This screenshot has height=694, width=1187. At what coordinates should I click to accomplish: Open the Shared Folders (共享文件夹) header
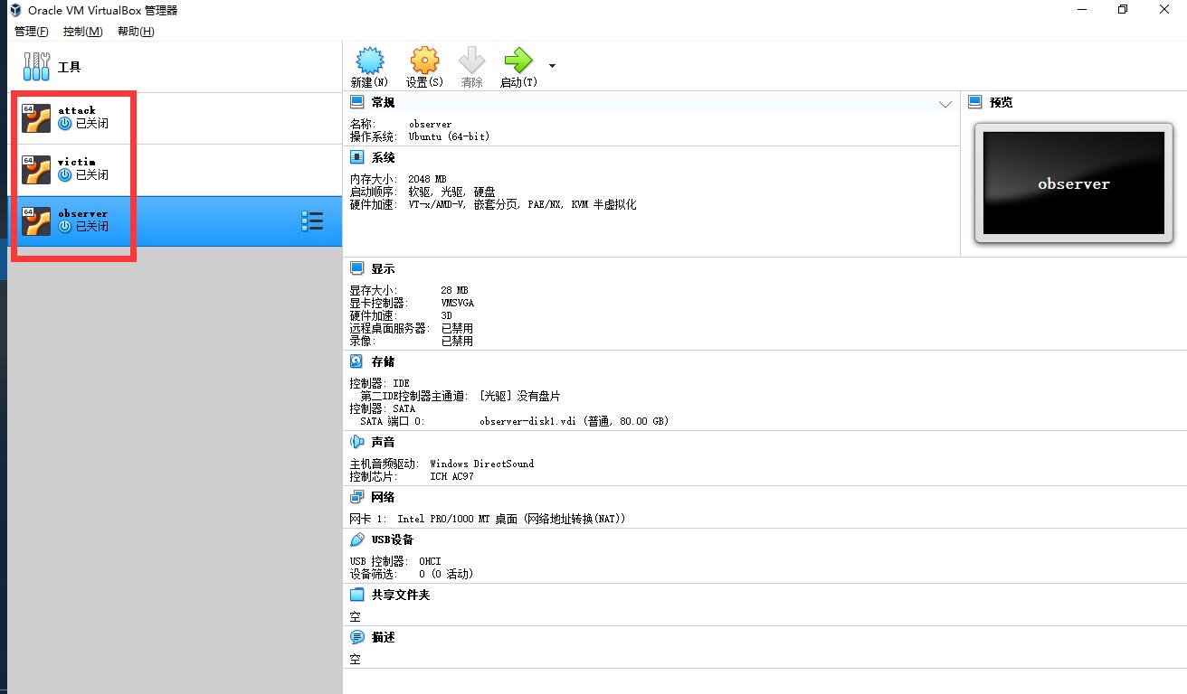pyautogui.click(x=401, y=596)
